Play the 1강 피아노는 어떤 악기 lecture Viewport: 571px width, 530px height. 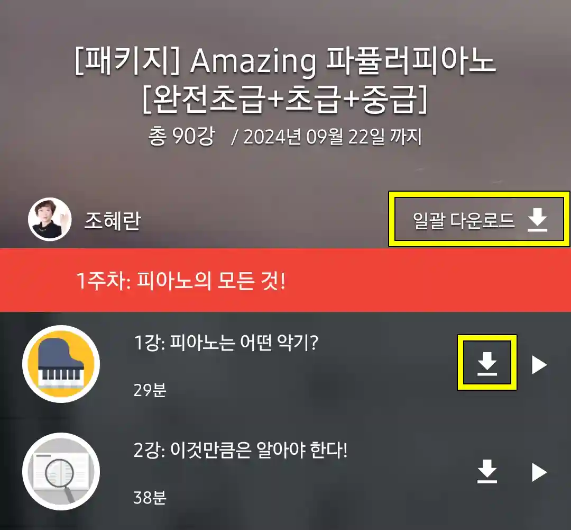point(539,364)
